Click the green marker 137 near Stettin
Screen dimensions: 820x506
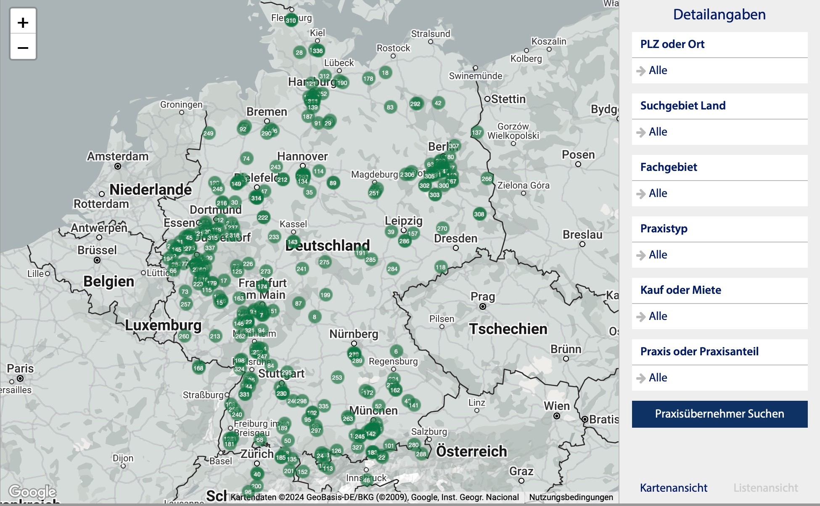(x=476, y=132)
